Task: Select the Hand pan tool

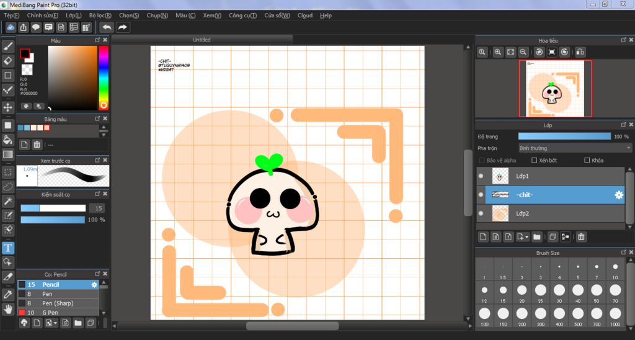Action: 7,309
